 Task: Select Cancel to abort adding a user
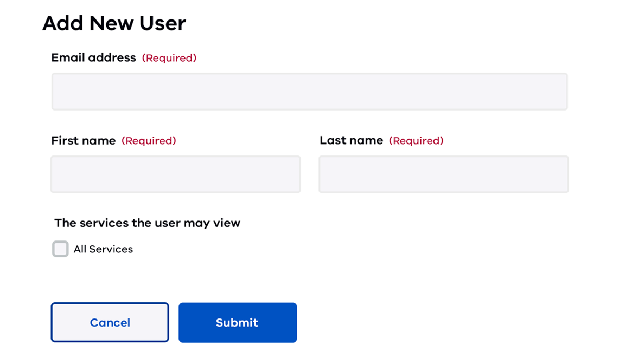110,322
